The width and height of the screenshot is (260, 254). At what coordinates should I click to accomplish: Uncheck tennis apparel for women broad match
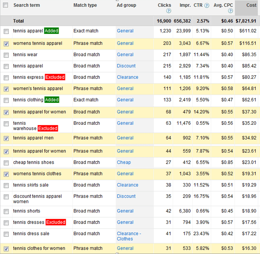(x=6, y=112)
